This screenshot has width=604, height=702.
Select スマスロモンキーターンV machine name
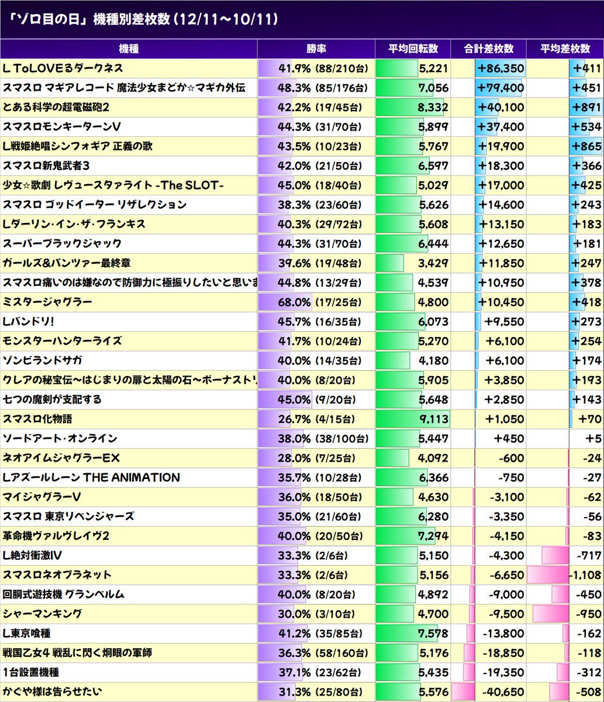point(61,127)
